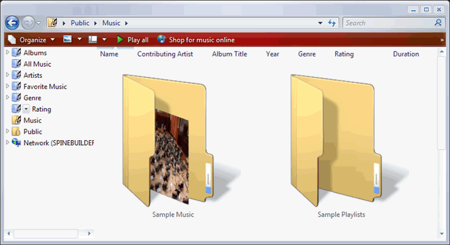Open address bar history dropdown
This screenshot has width=450, height=245.
[x=320, y=23]
